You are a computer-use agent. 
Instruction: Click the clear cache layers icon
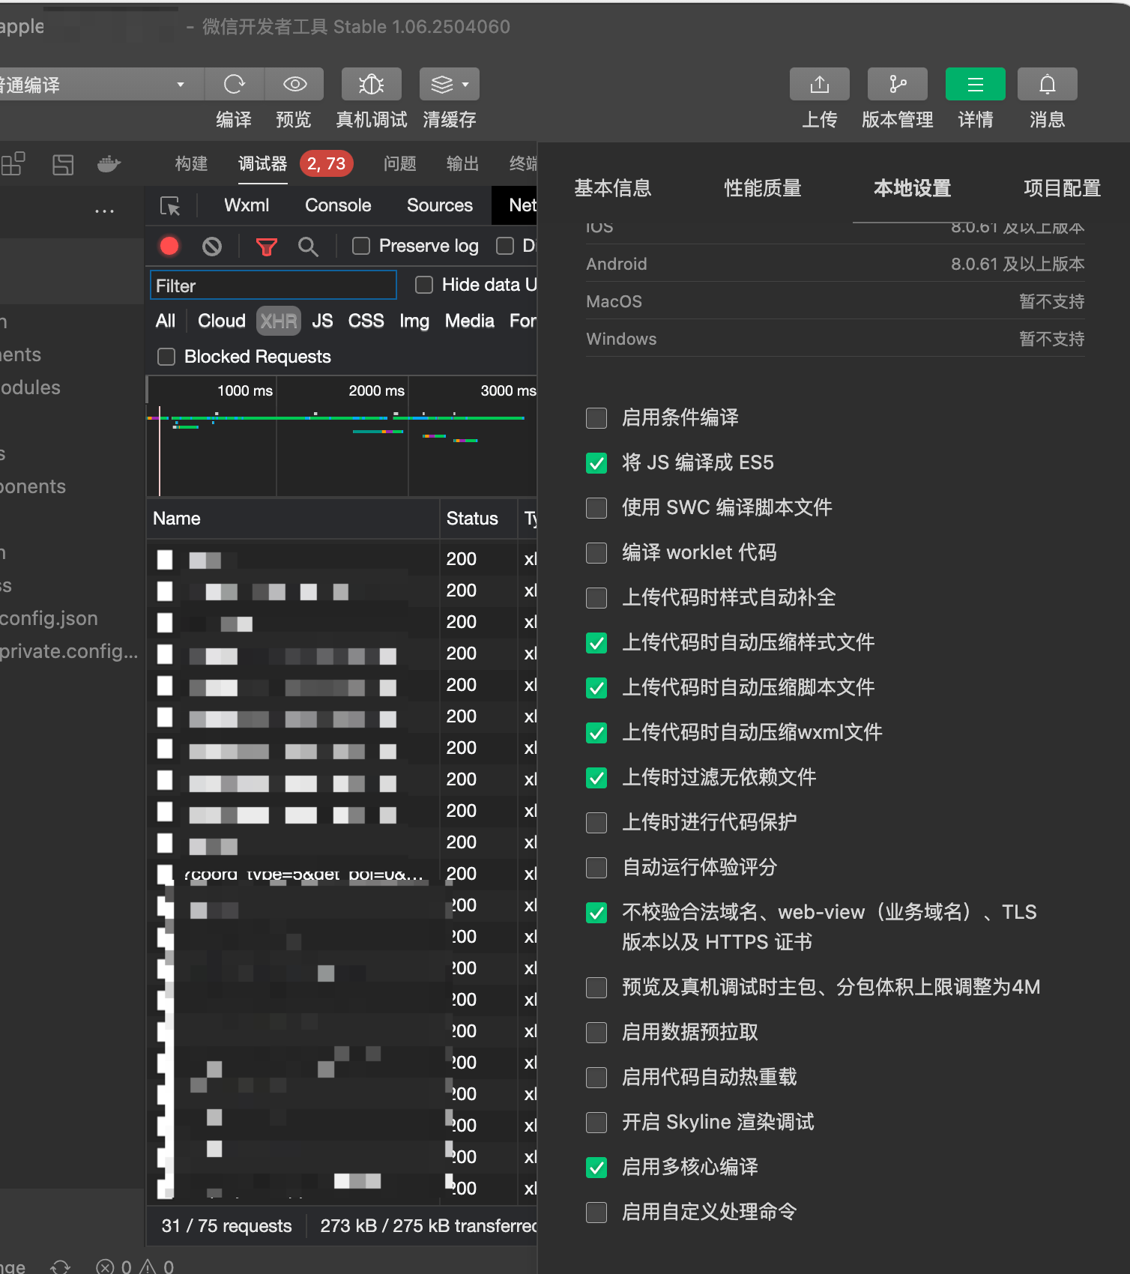(442, 84)
